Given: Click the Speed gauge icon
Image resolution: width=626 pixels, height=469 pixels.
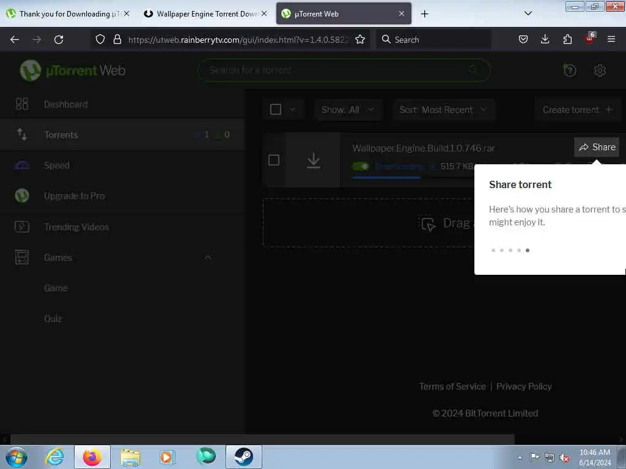Looking at the screenshot, I should [x=21, y=165].
